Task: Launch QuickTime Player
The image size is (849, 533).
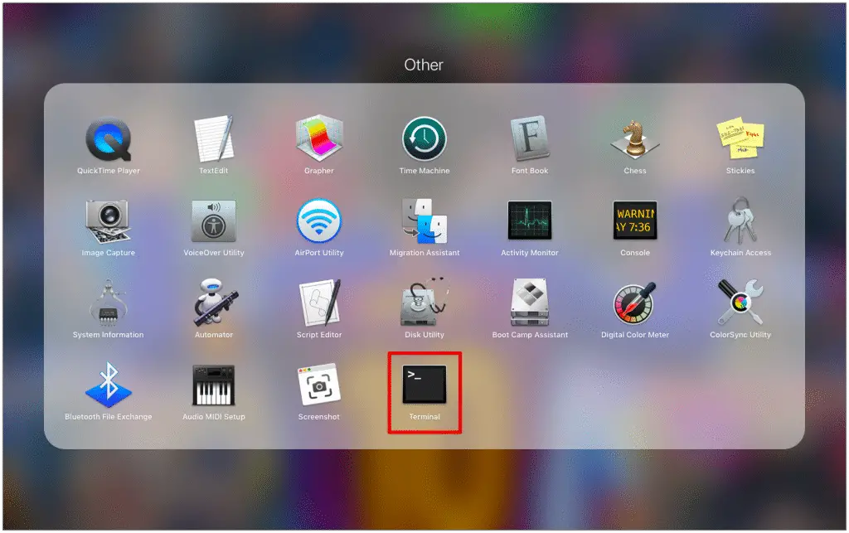Action: pyautogui.click(x=108, y=141)
